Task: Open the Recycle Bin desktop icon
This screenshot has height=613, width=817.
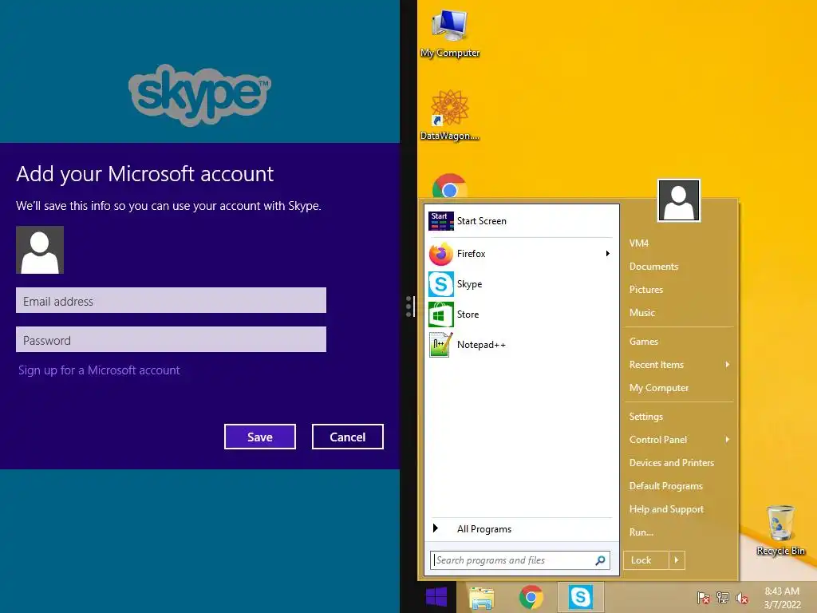Action: pos(780,531)
